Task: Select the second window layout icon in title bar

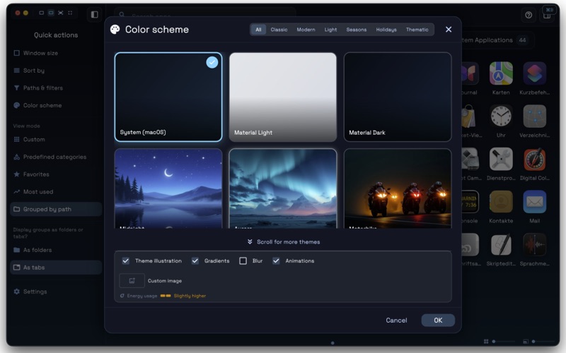Action: tap(51, 13)
